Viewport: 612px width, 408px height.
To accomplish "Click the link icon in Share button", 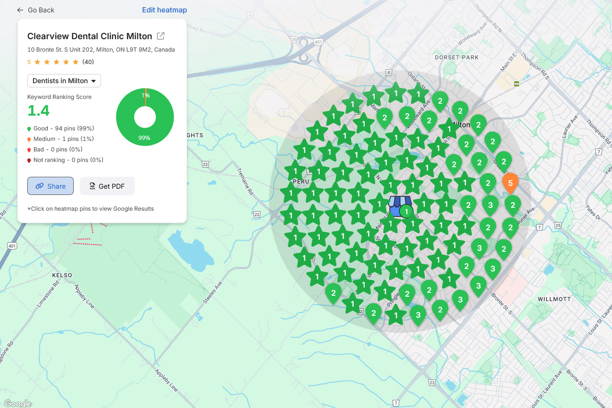I will pos(40,186).
